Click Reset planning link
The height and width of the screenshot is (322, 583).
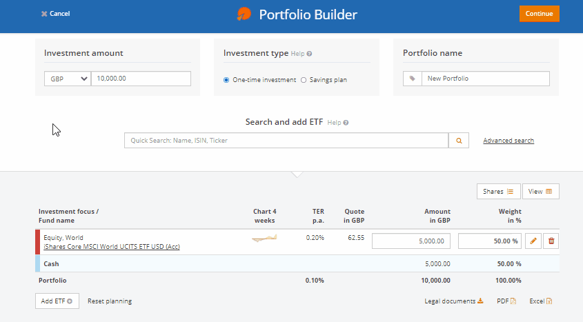point(110,301)
